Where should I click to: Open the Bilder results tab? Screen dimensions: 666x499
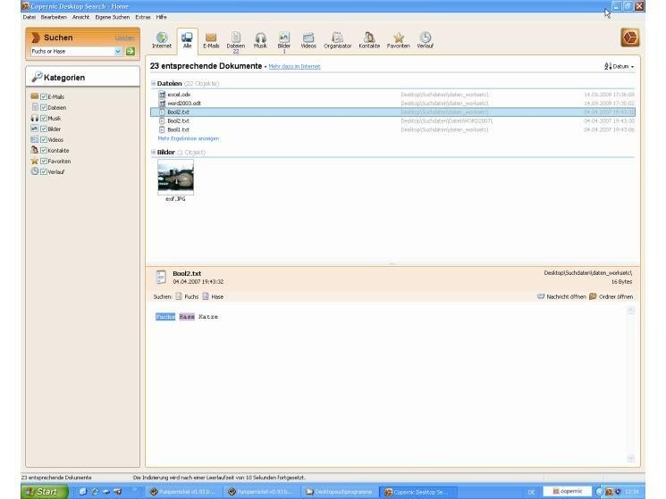284,42
